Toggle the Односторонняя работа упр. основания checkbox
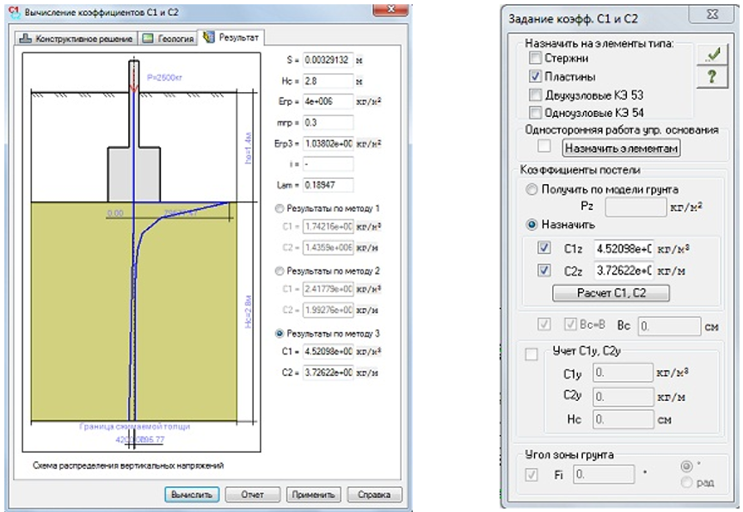743x512 pixels. coord(544,146)
